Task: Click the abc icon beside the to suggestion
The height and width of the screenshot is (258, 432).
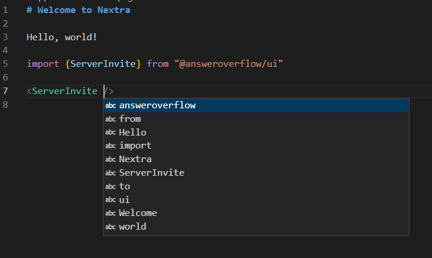Action: pyautogui.click(x=111, y=186)
